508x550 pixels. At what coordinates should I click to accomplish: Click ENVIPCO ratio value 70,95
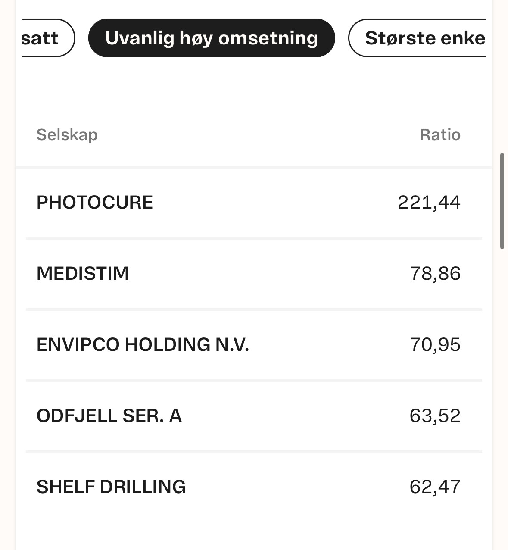(x=435, y=345)
